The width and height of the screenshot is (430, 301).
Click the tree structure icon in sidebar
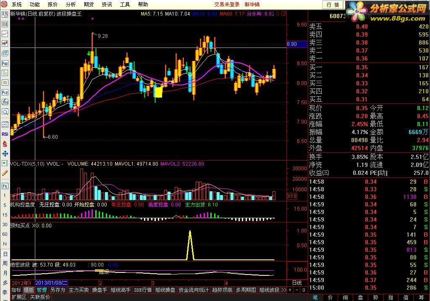point(5,73)
